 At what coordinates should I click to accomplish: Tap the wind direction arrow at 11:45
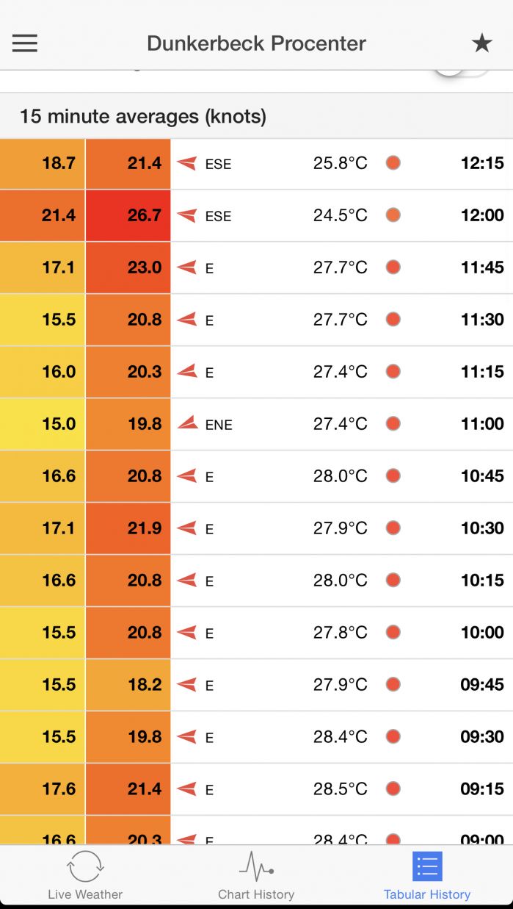(x=187, y=267)
